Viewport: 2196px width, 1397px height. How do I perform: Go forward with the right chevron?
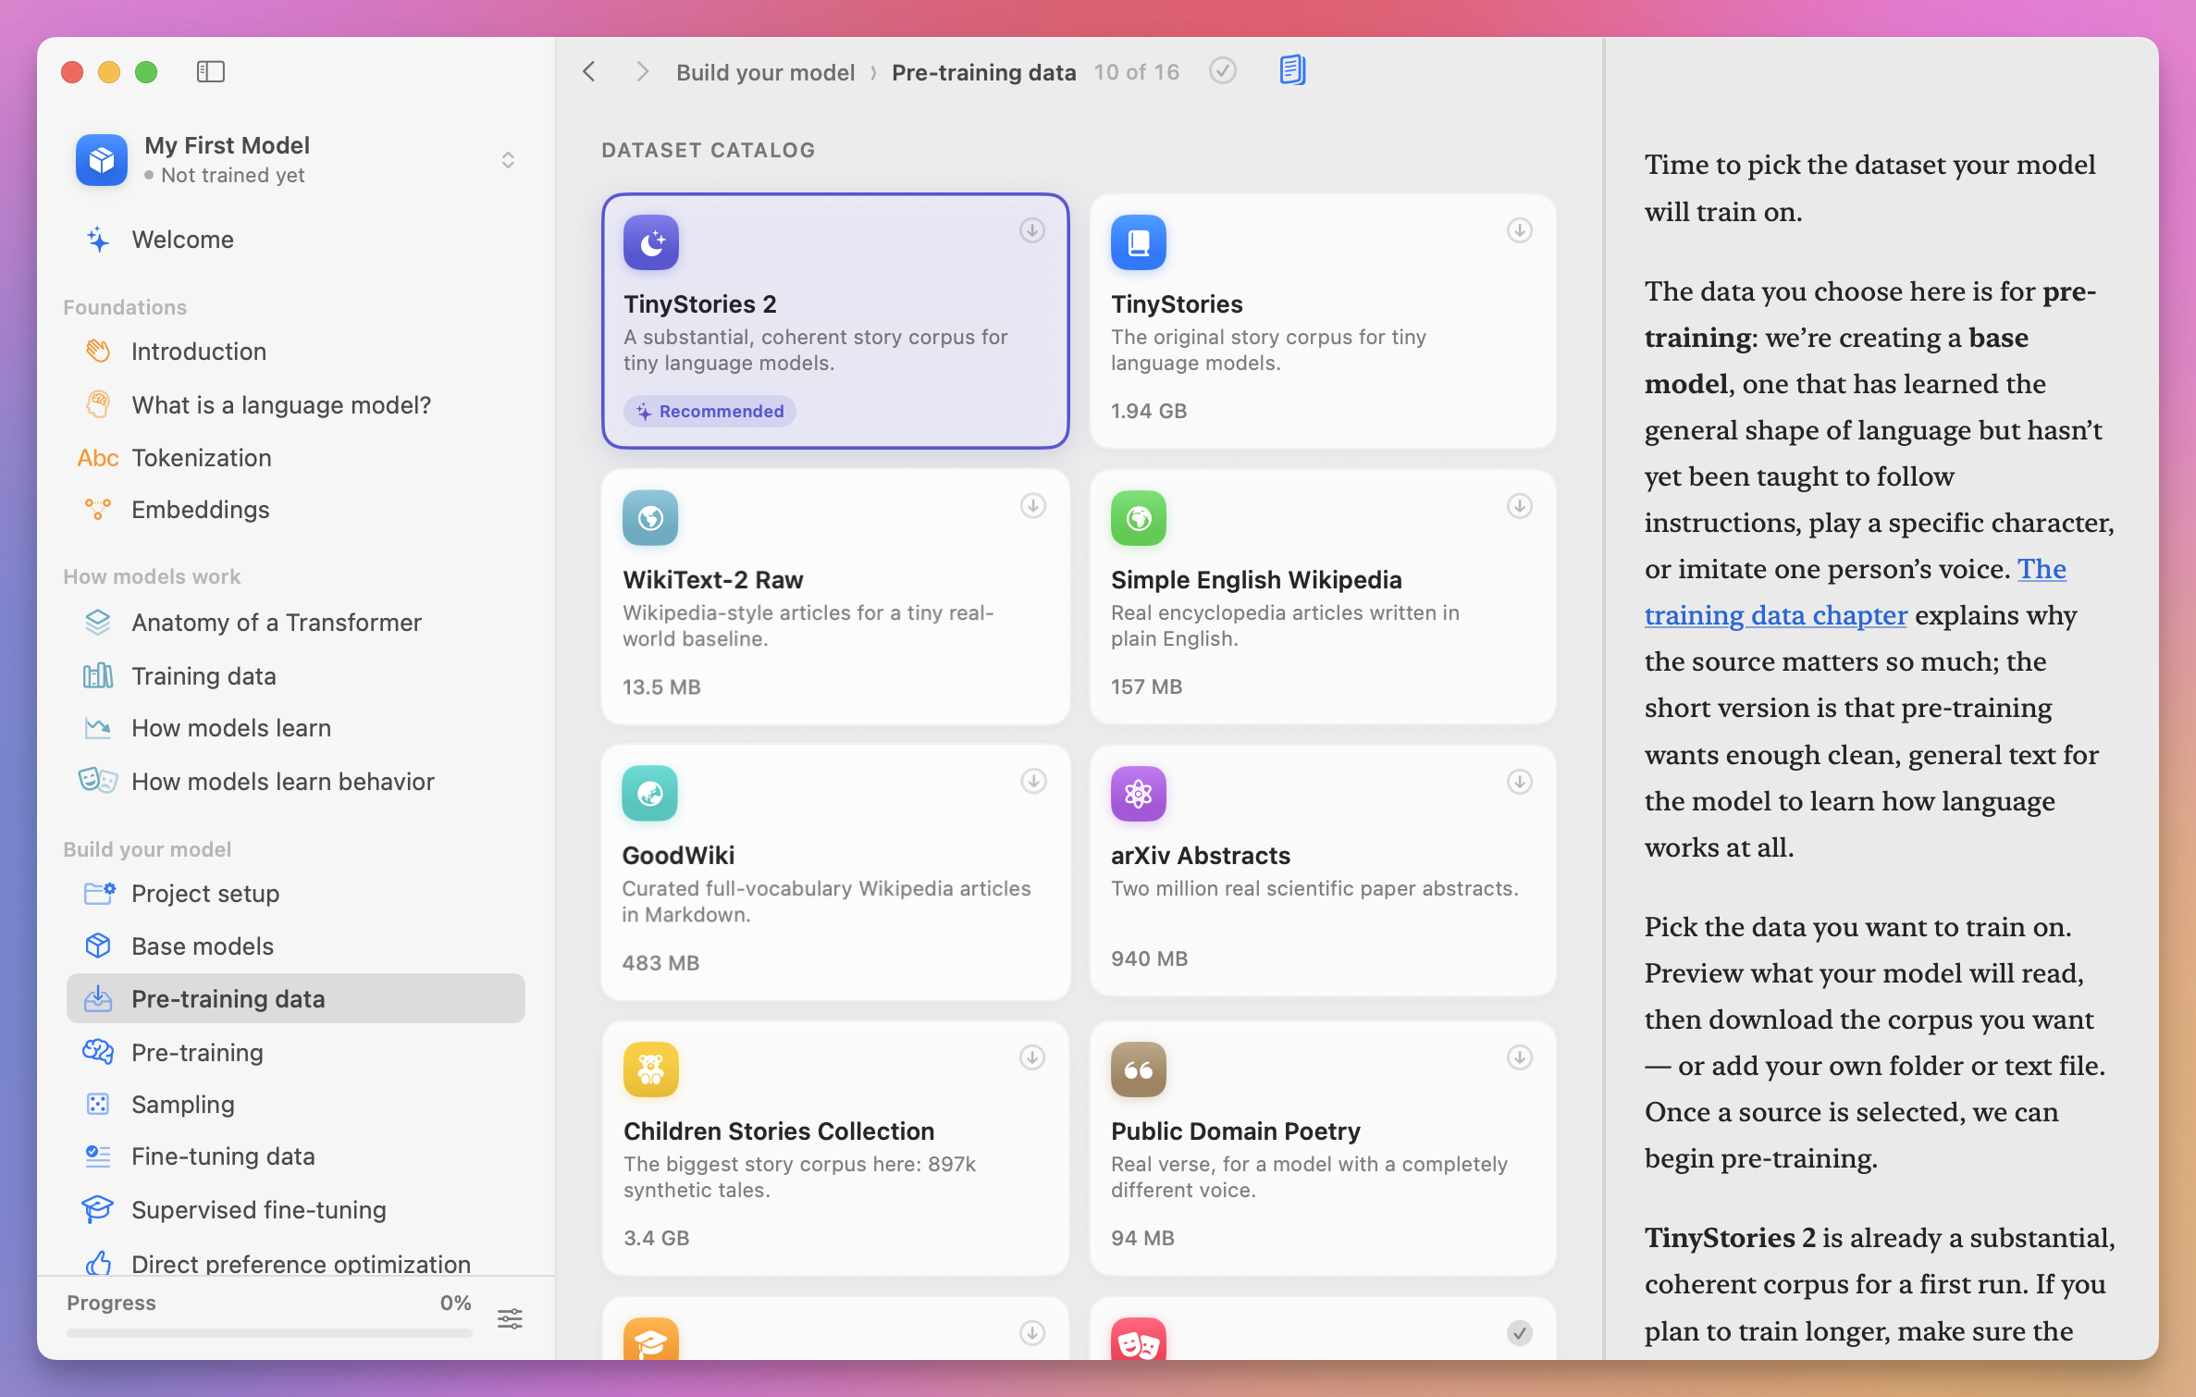643,71
